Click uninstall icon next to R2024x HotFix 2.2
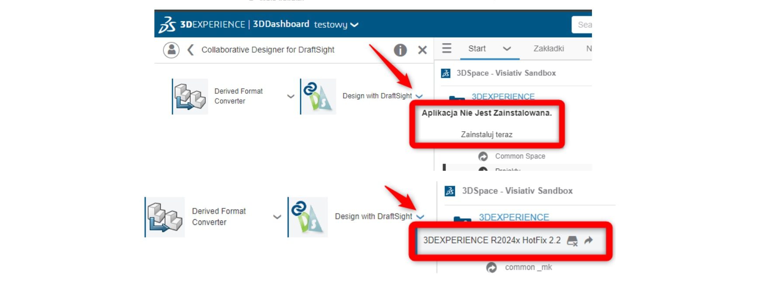The width and height of the screenshot is (761, 302). point(572,241)
